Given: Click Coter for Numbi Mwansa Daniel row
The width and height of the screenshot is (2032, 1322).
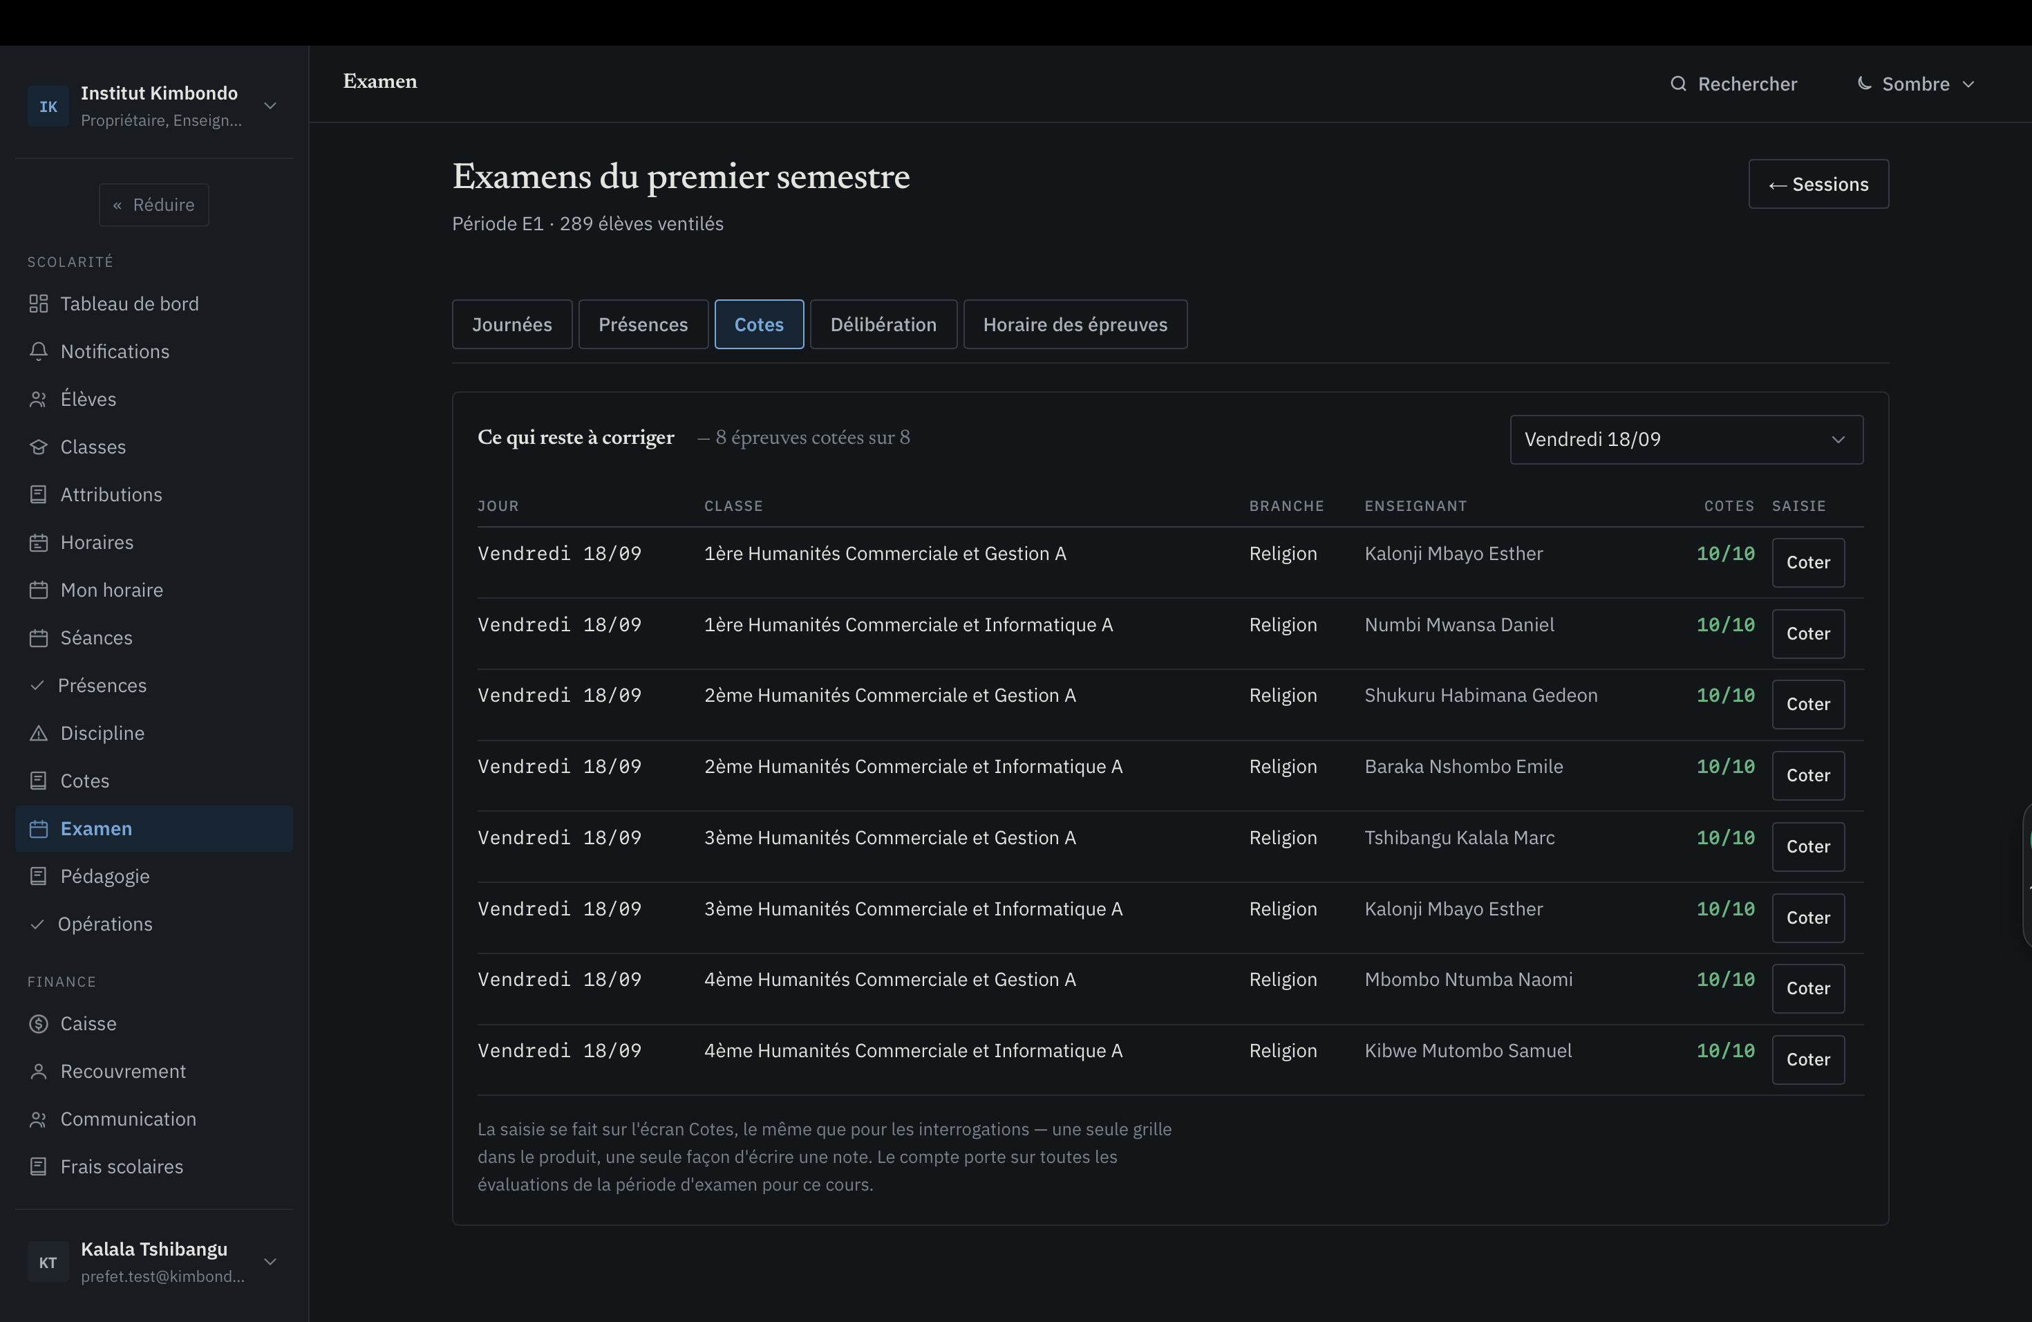Looking at the screenshot, I should coord(1808,633).
